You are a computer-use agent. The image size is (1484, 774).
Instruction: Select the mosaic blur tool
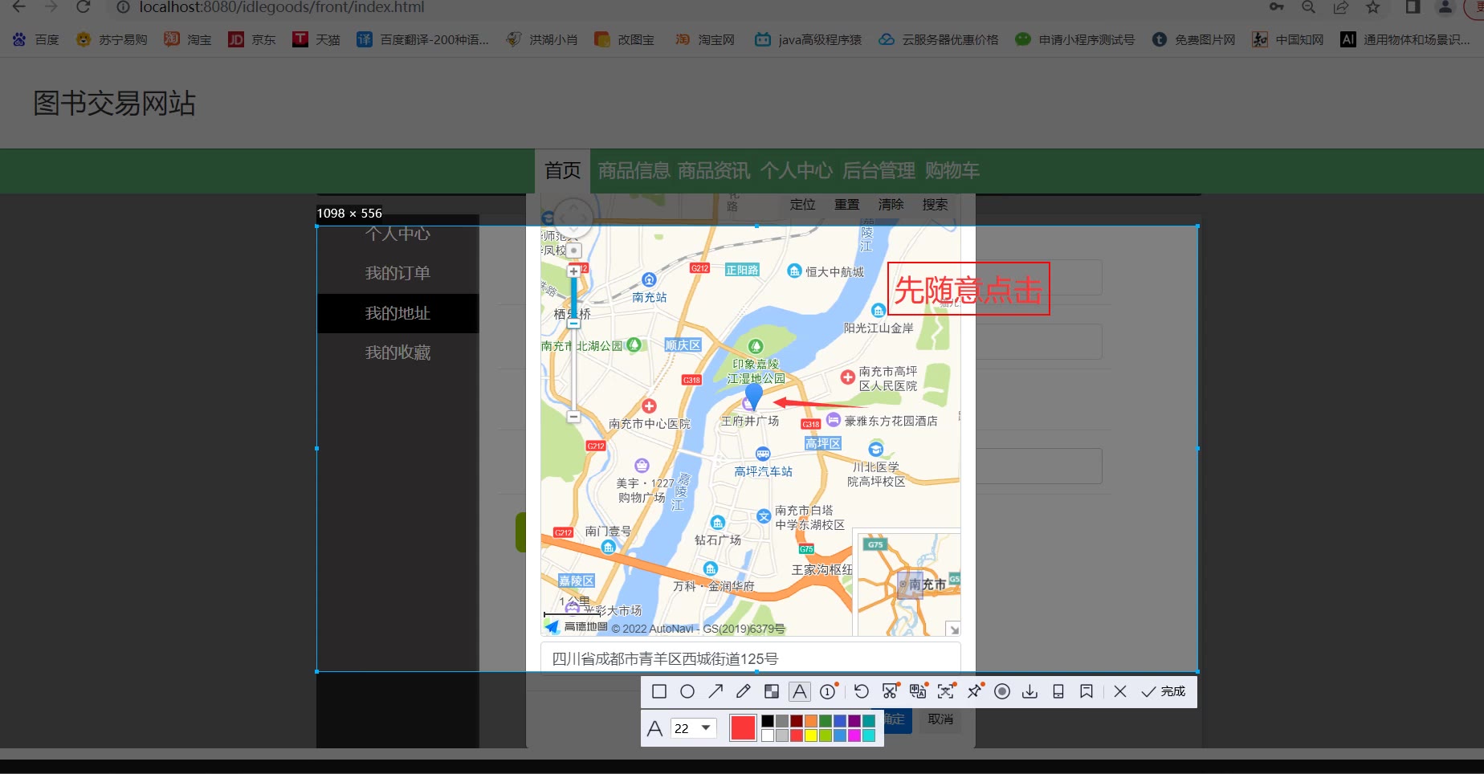coord(772,691)
